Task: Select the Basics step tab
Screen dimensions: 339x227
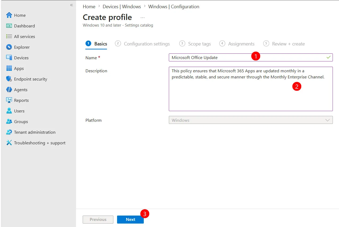Action: point(96,44)
